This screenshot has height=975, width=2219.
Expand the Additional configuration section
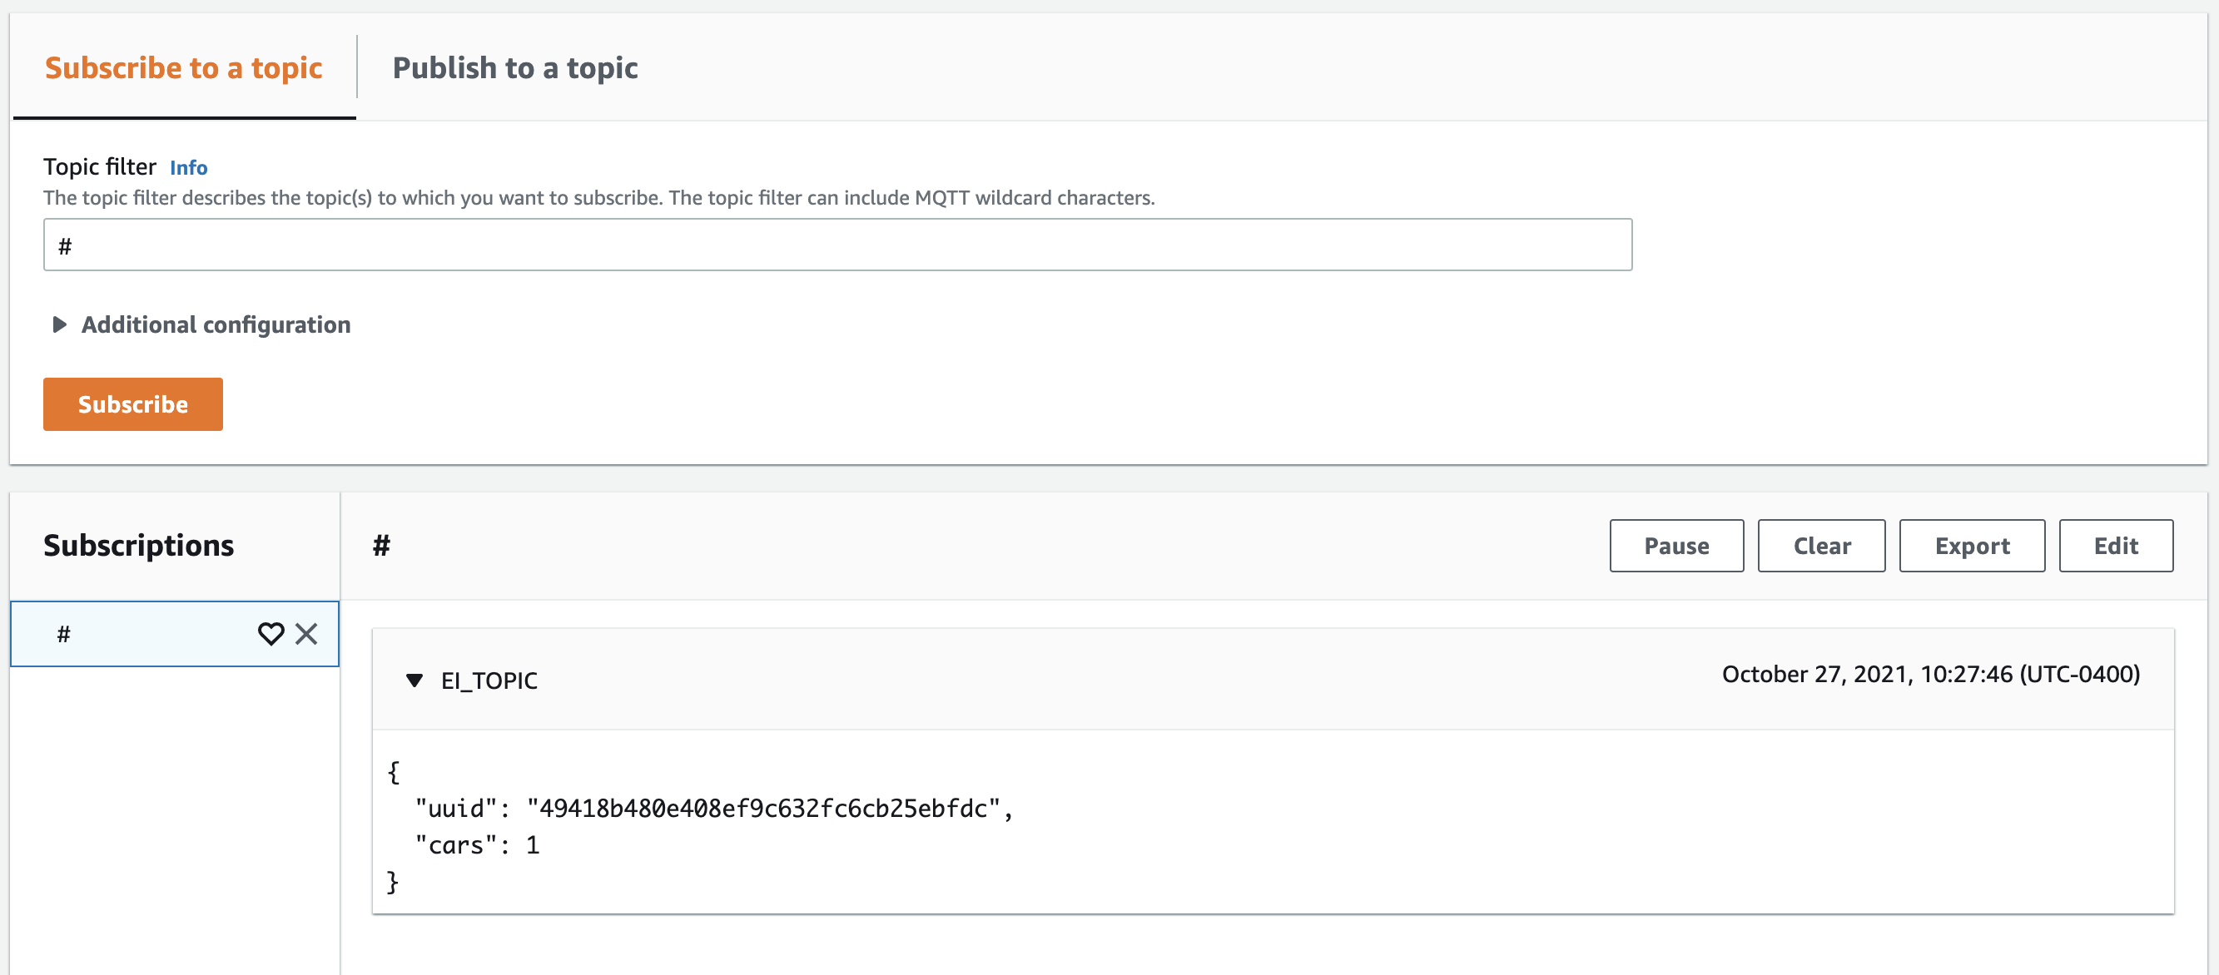[x=216, y=324]
